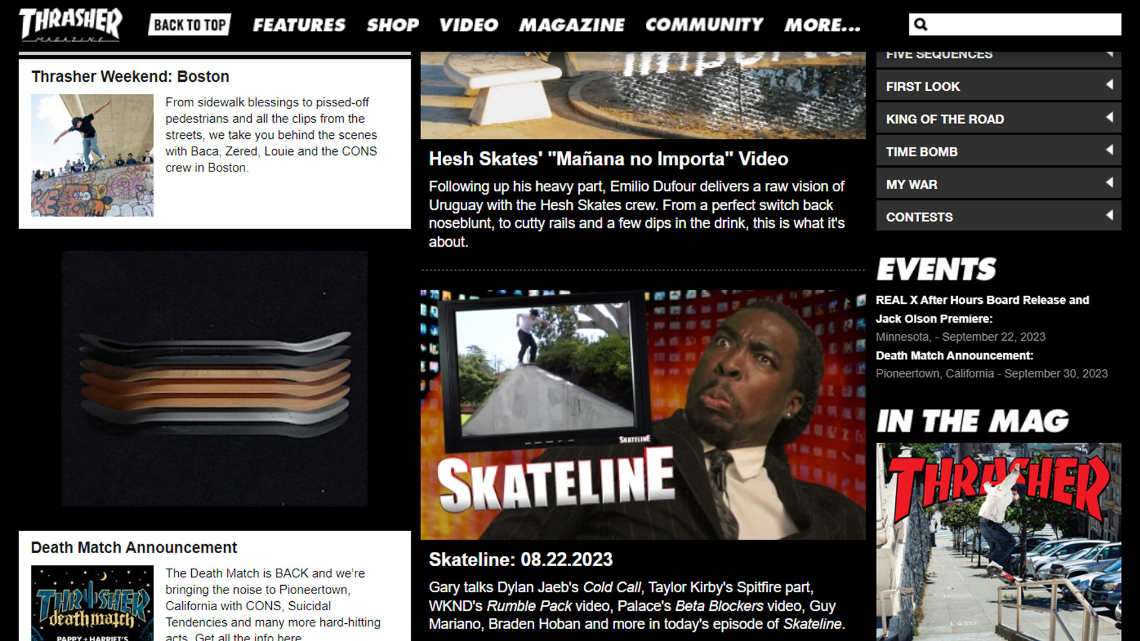Expand the My War category arrow
The image size is (1140, 641).
(x=1109, y=183)
